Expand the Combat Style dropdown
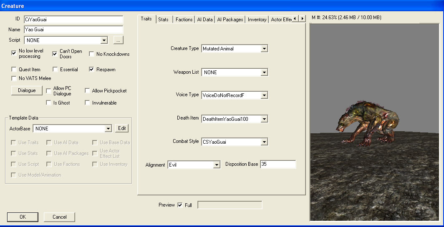Screen dimensions: 444x227 (264, 142)
